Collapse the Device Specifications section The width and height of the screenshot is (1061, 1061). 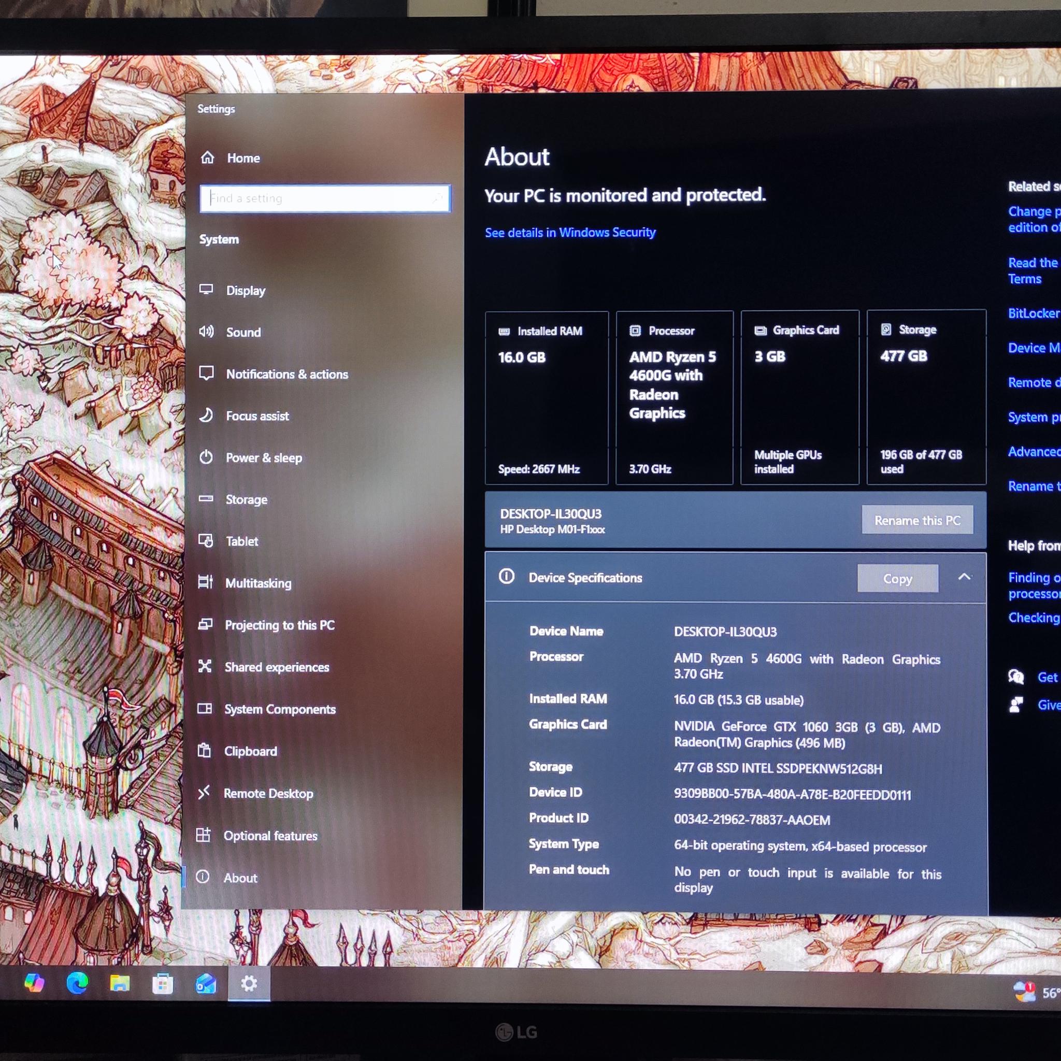click(x=964, y=577)
